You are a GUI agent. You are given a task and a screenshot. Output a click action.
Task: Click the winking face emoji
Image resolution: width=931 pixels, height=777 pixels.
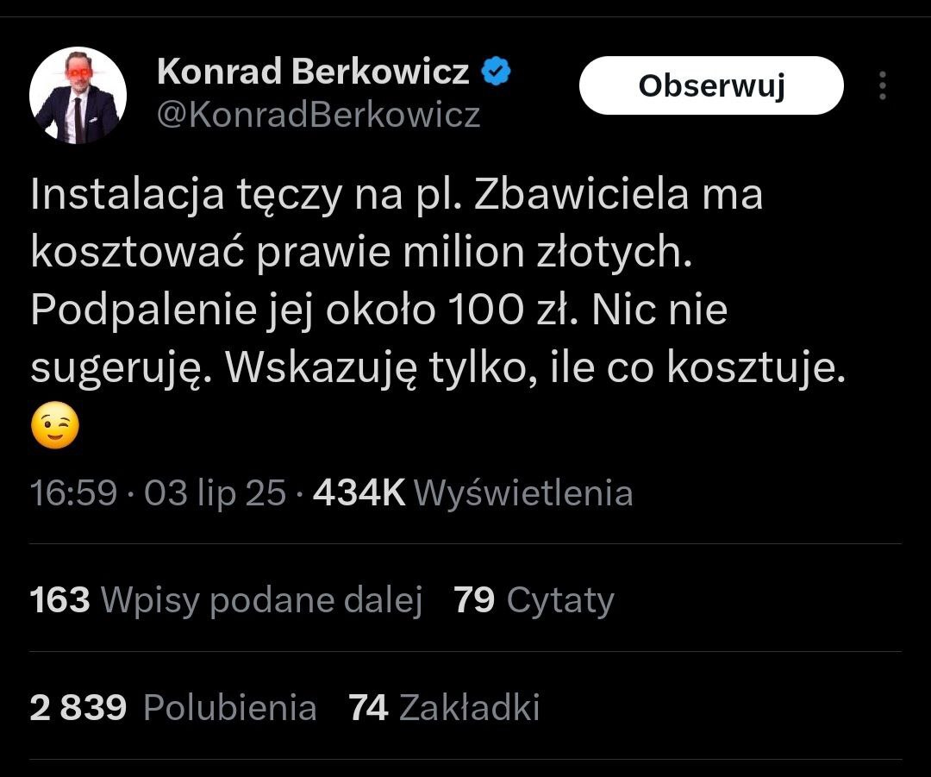click(x=54, y=428)
